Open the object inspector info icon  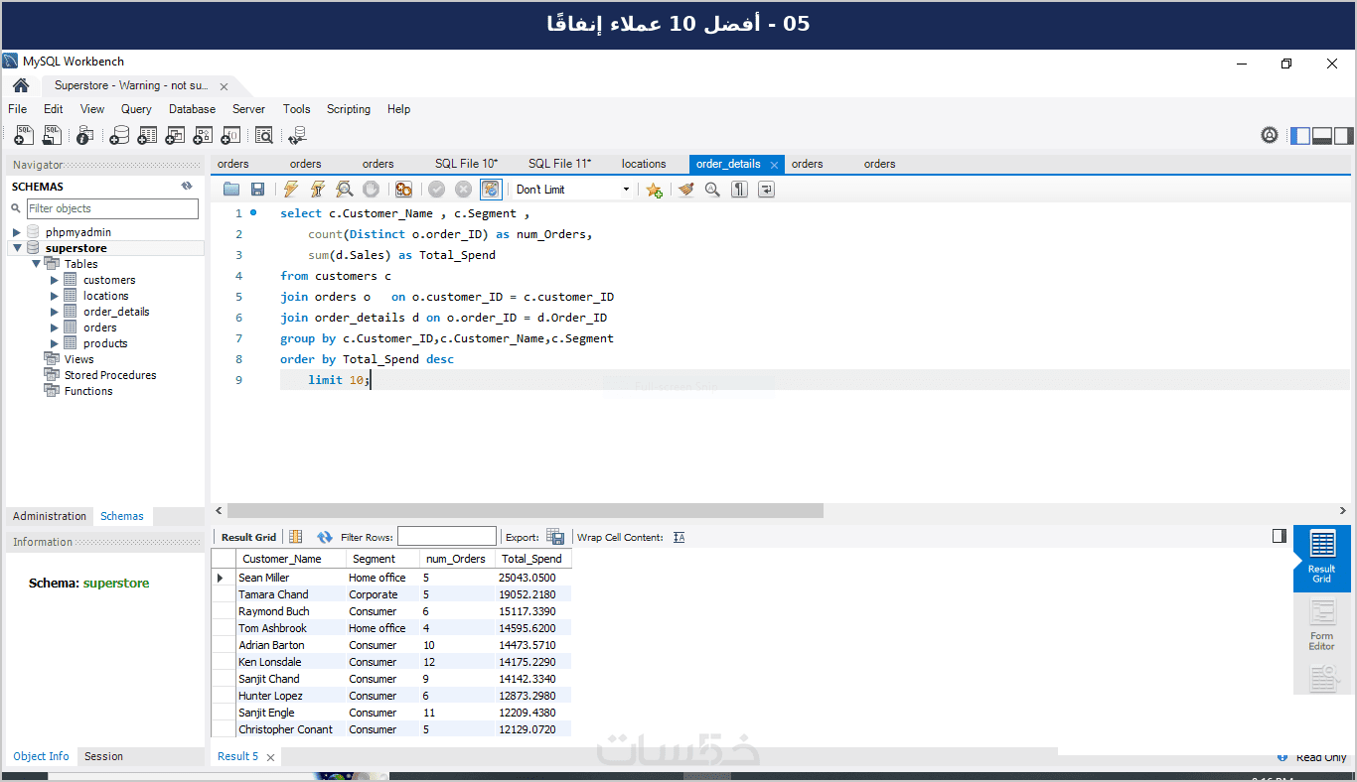pyautogui.click(x=85, y=135)
